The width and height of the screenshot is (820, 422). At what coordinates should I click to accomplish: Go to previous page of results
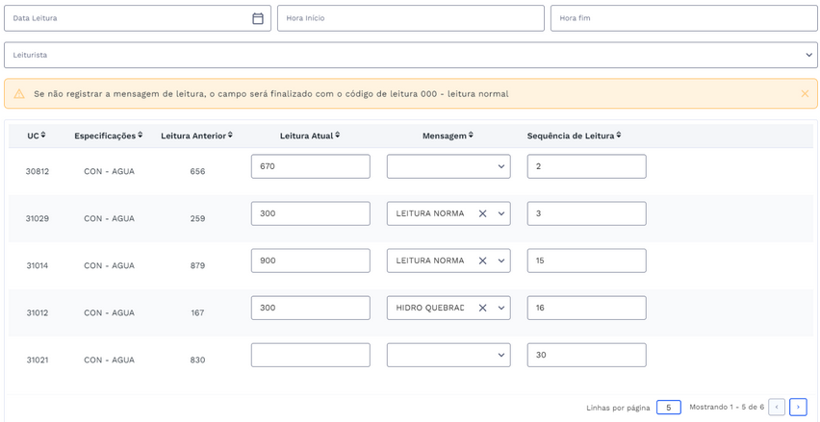click(777, 408)
